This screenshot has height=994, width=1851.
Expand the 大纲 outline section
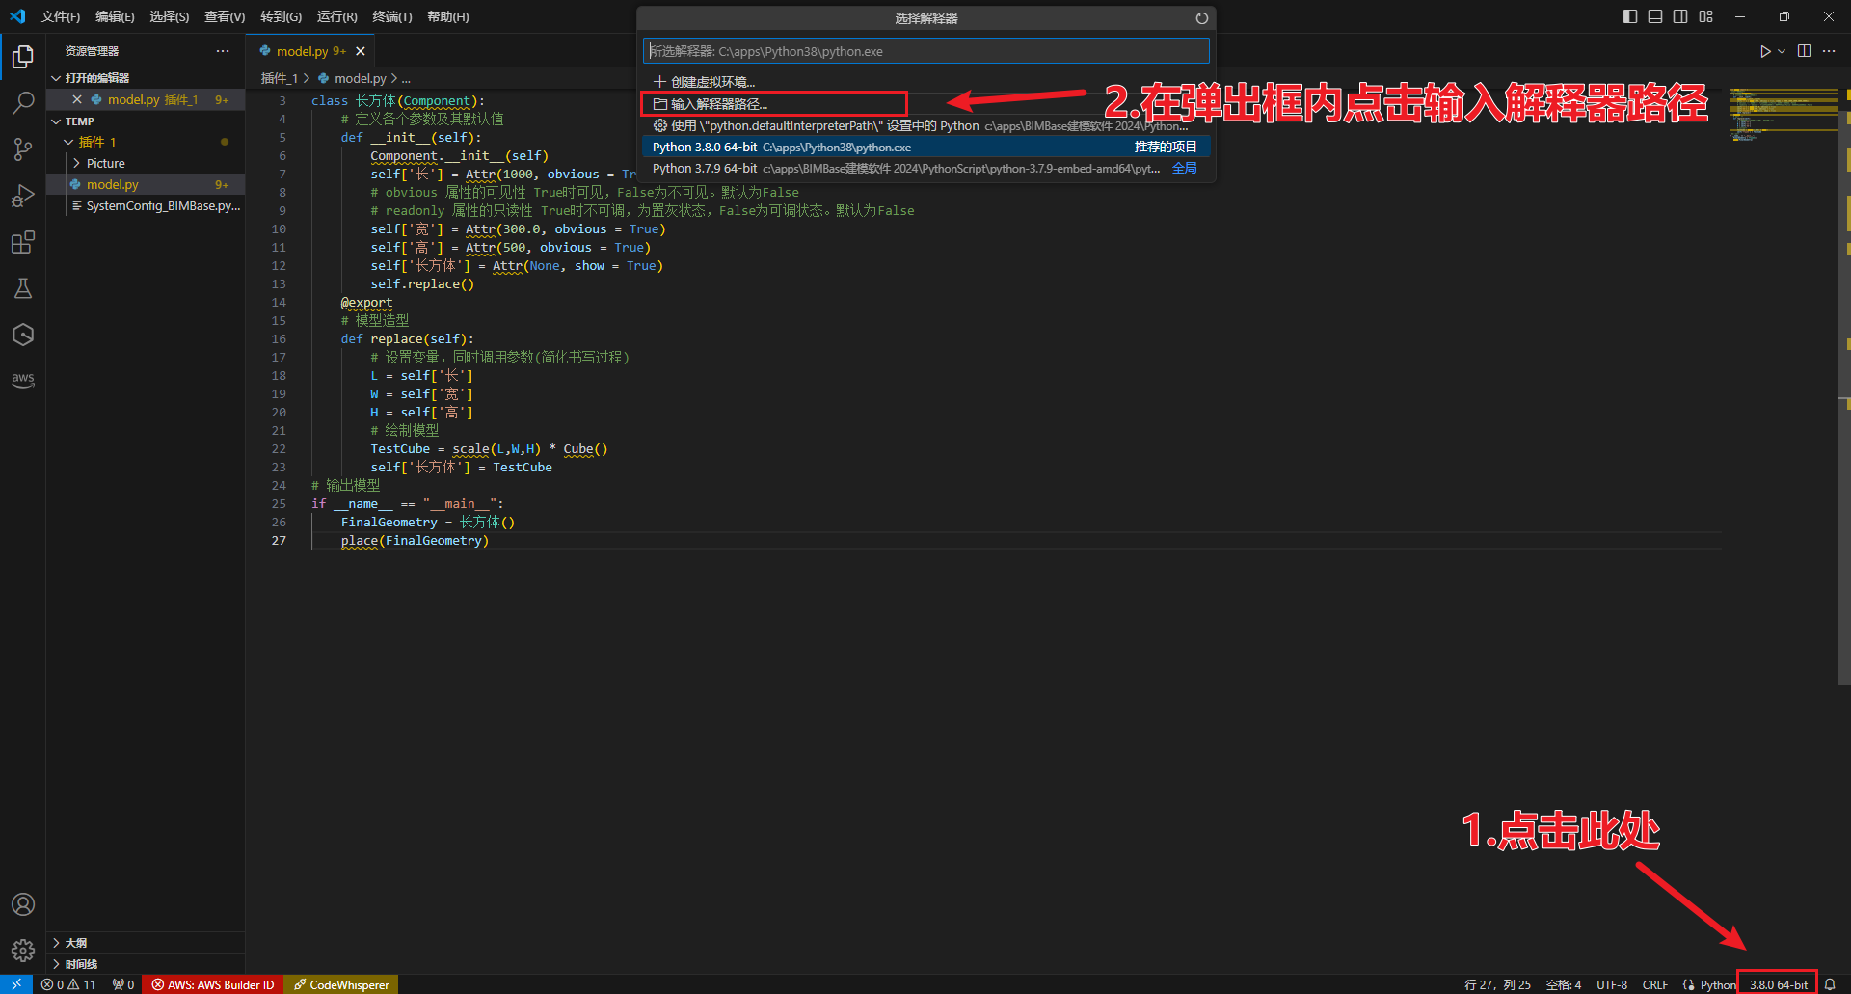pyautogui.click(x=76, y=942)
